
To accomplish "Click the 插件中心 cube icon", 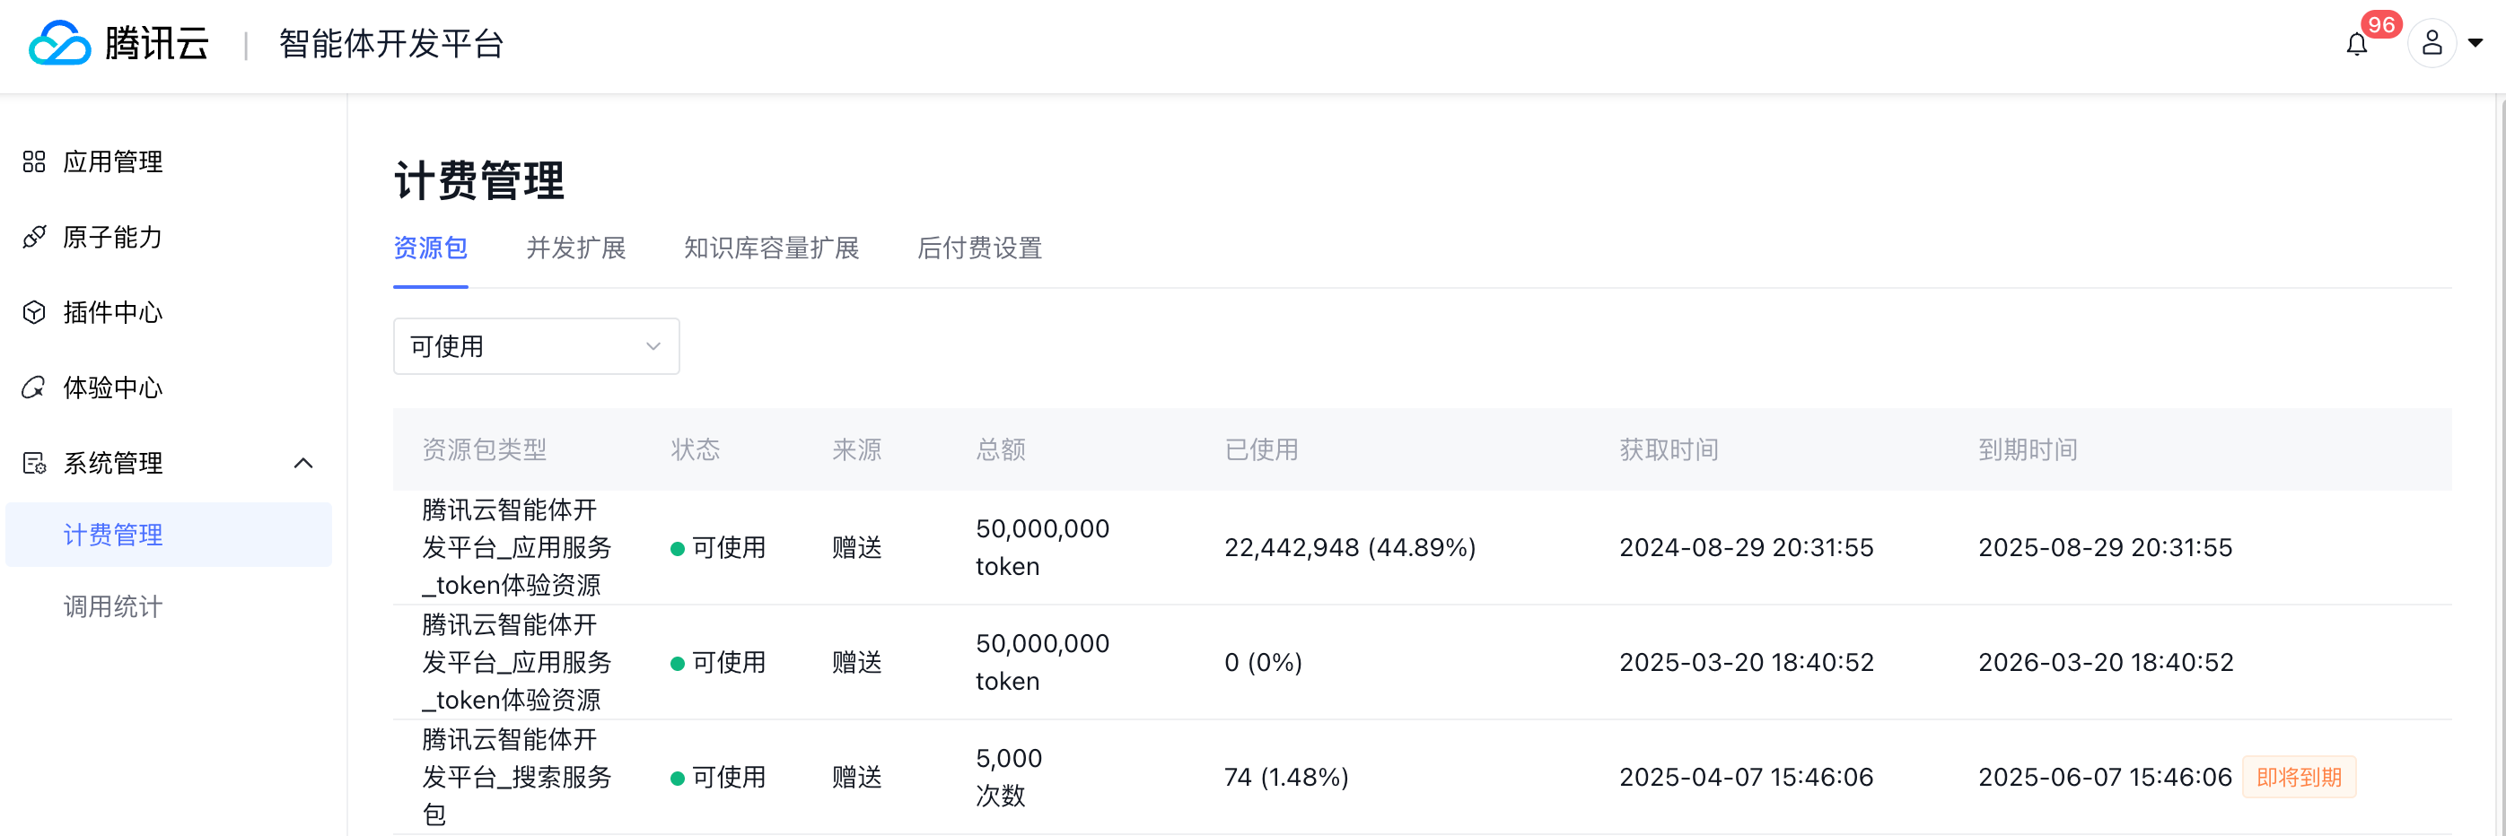I will [34, 312].
